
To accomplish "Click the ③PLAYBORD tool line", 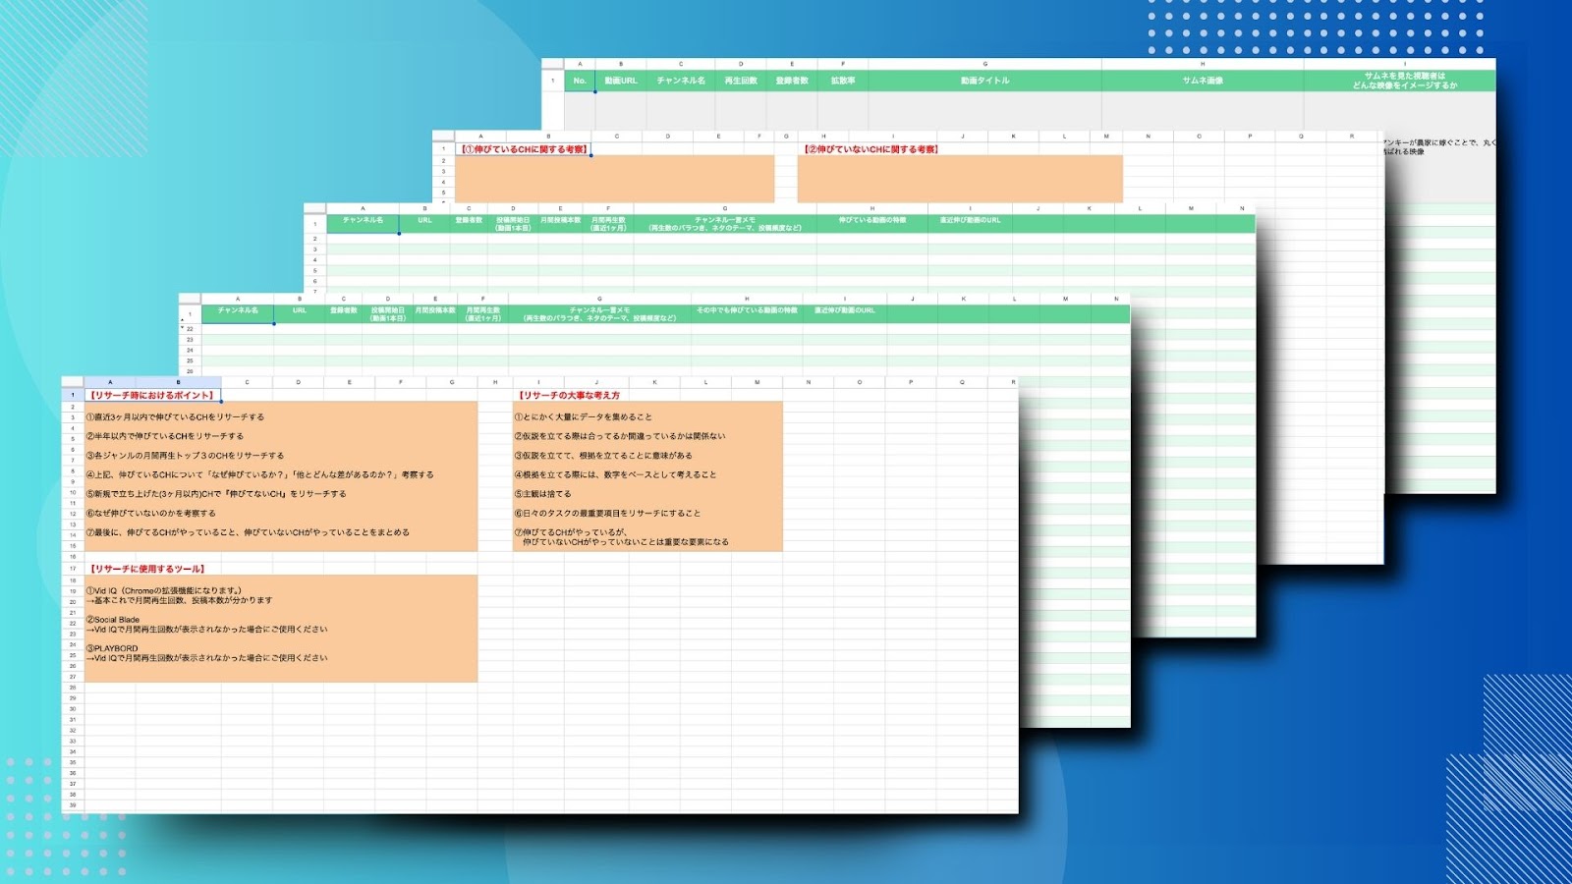I will click(112, 648).
